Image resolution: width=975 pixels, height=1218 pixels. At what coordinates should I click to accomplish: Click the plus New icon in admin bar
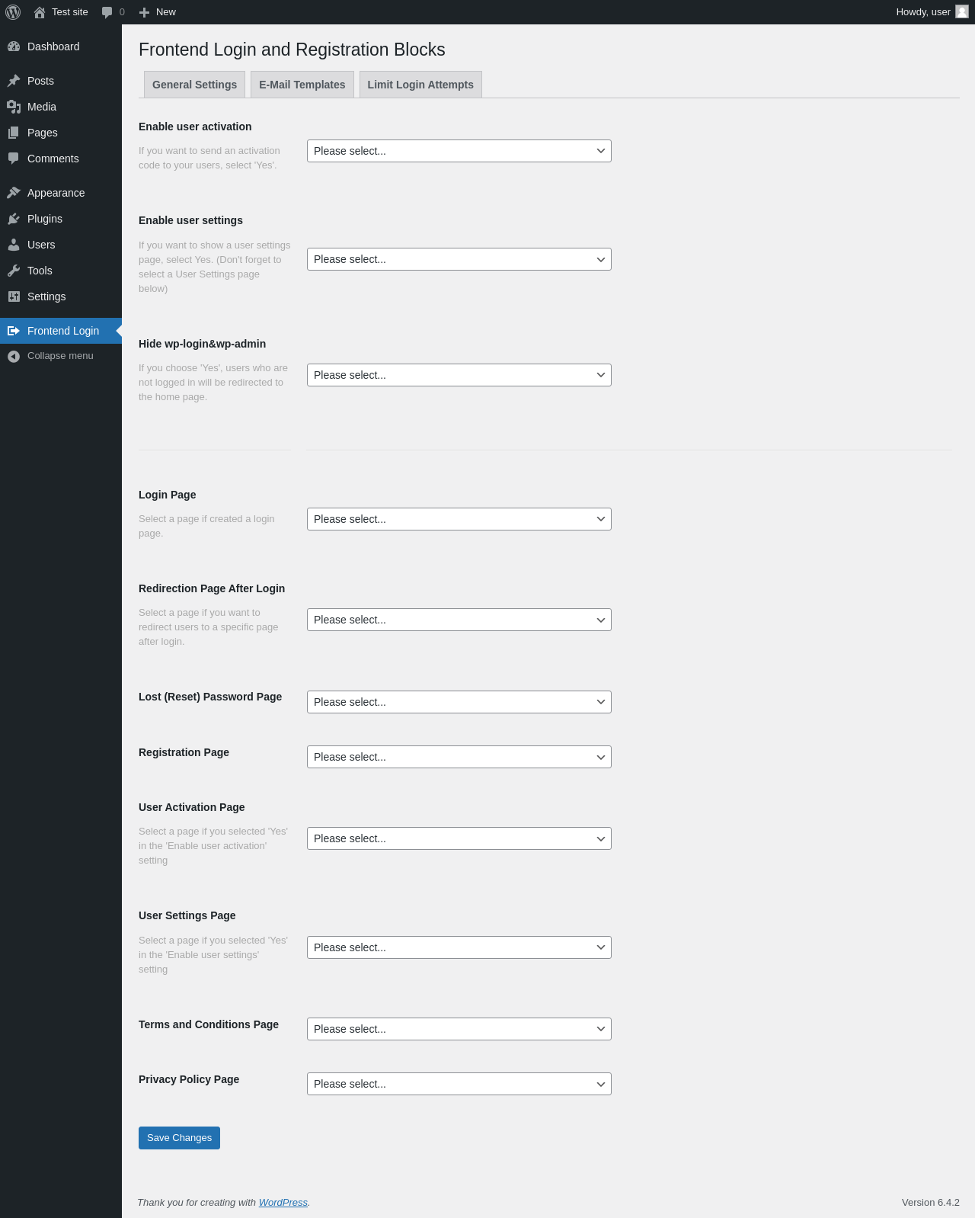[x=144, y=12]
